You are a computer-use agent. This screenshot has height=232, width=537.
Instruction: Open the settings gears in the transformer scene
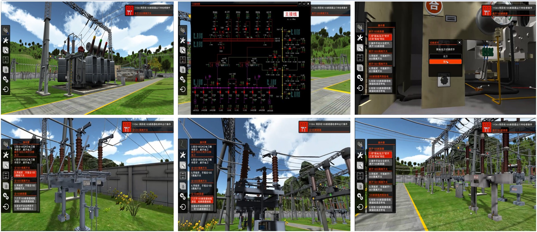(x=6, y=79)
